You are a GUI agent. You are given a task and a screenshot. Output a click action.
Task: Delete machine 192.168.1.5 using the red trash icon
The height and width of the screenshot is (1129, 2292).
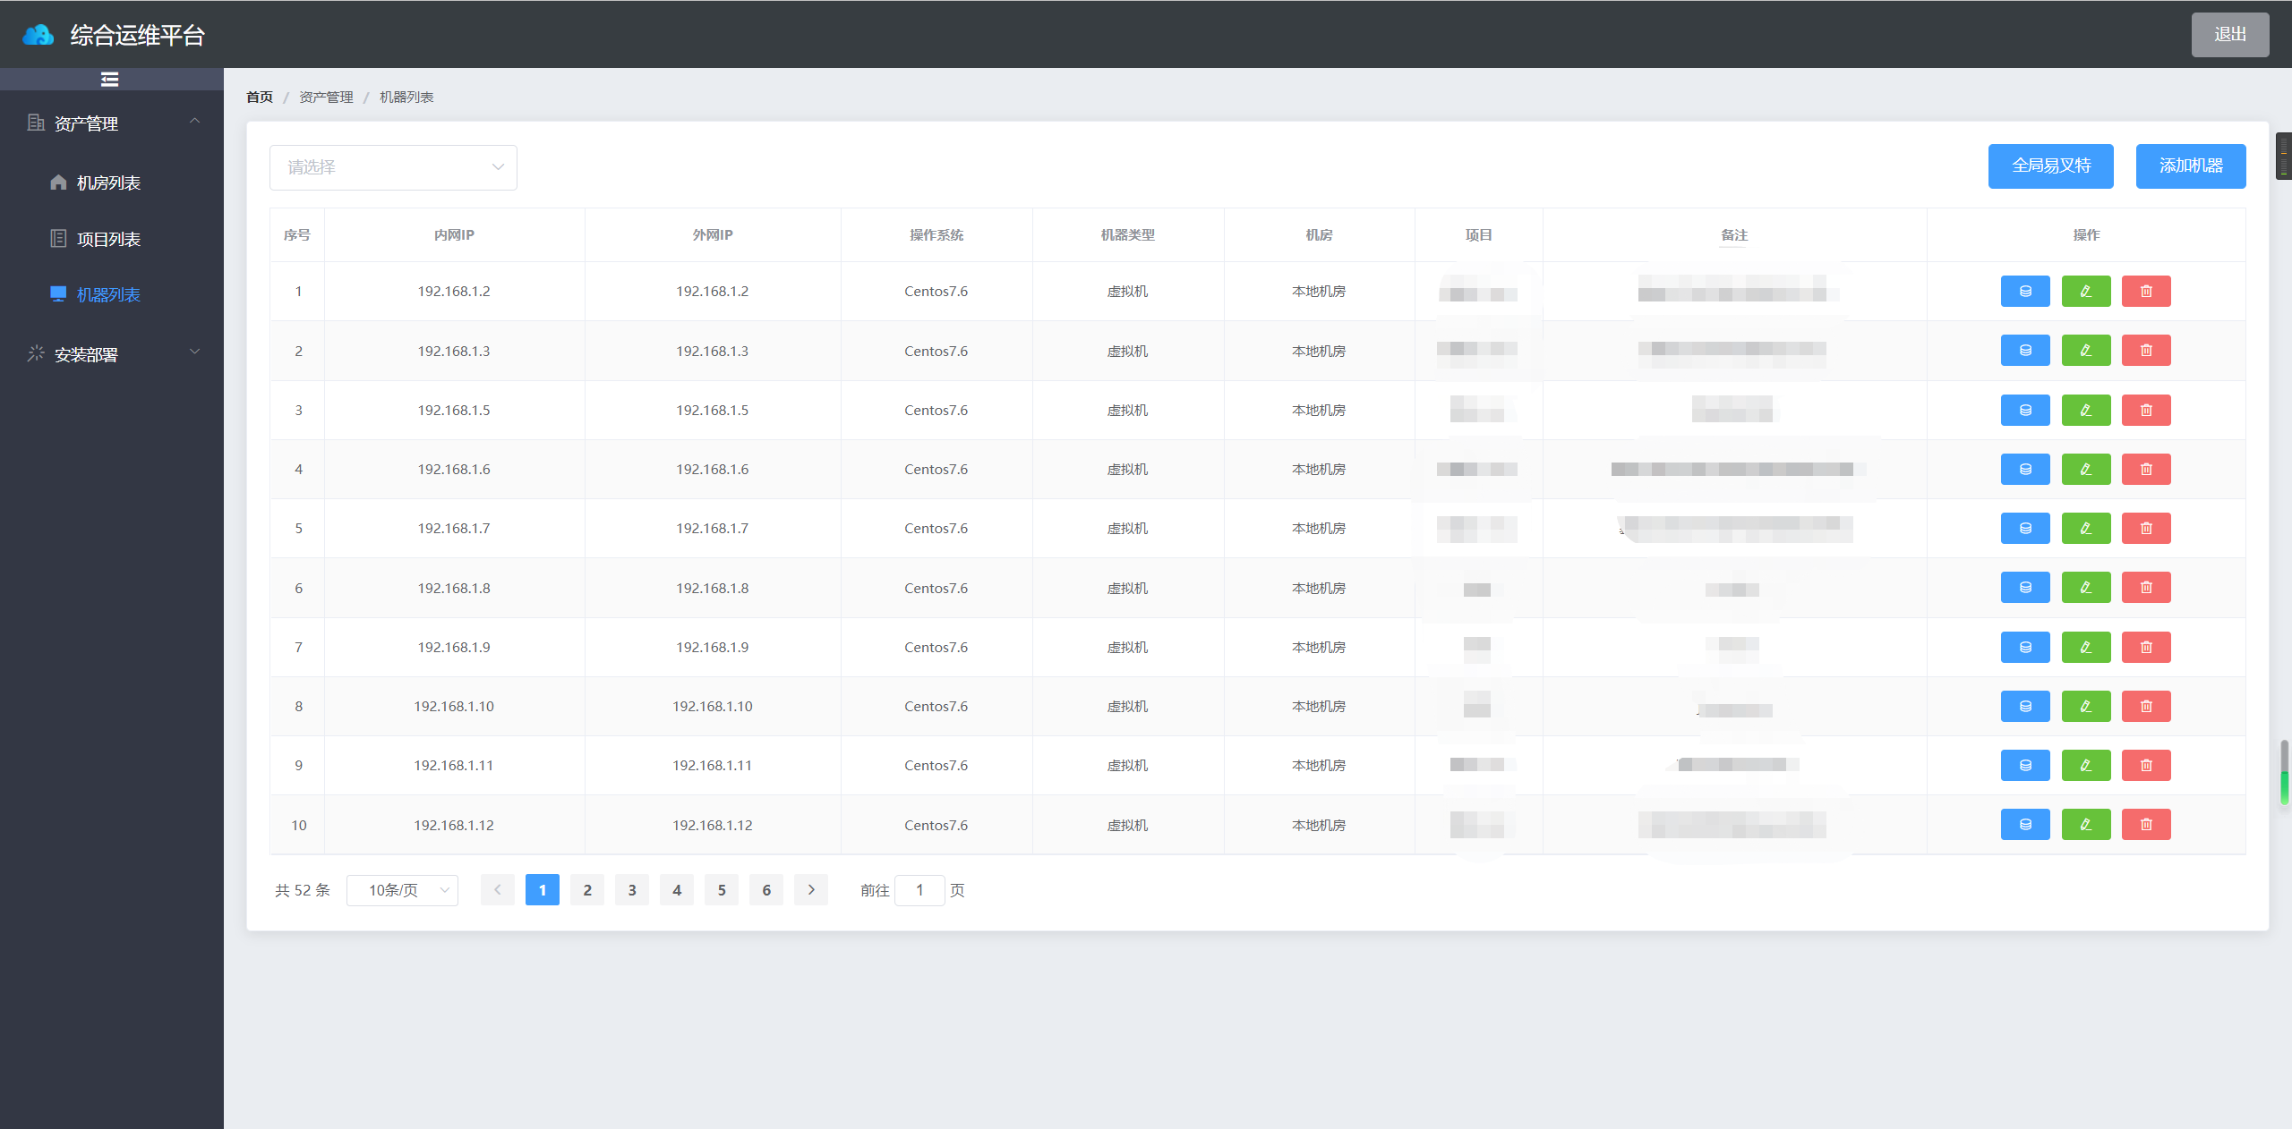pyautogui.click(x=2145, y=410)
